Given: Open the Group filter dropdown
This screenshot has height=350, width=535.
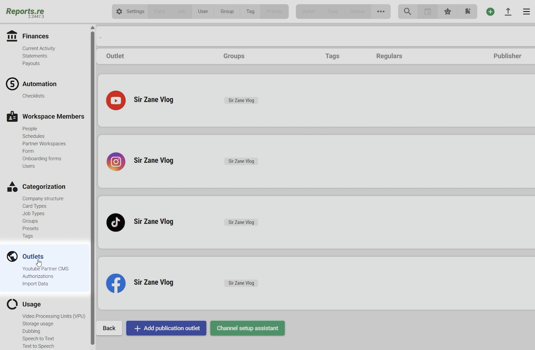Looking at the screenshot, I should click(x=227, y=12).
